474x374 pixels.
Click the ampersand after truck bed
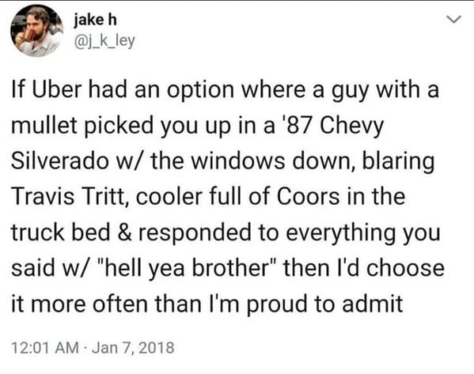pos(124,232)
